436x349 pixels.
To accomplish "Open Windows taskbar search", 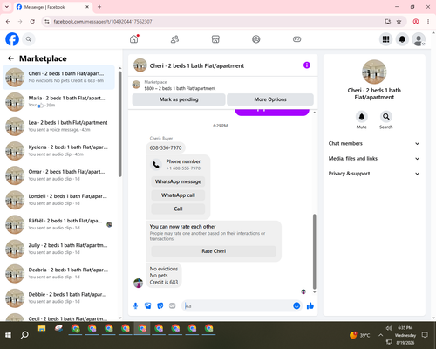I will point(24,335).
